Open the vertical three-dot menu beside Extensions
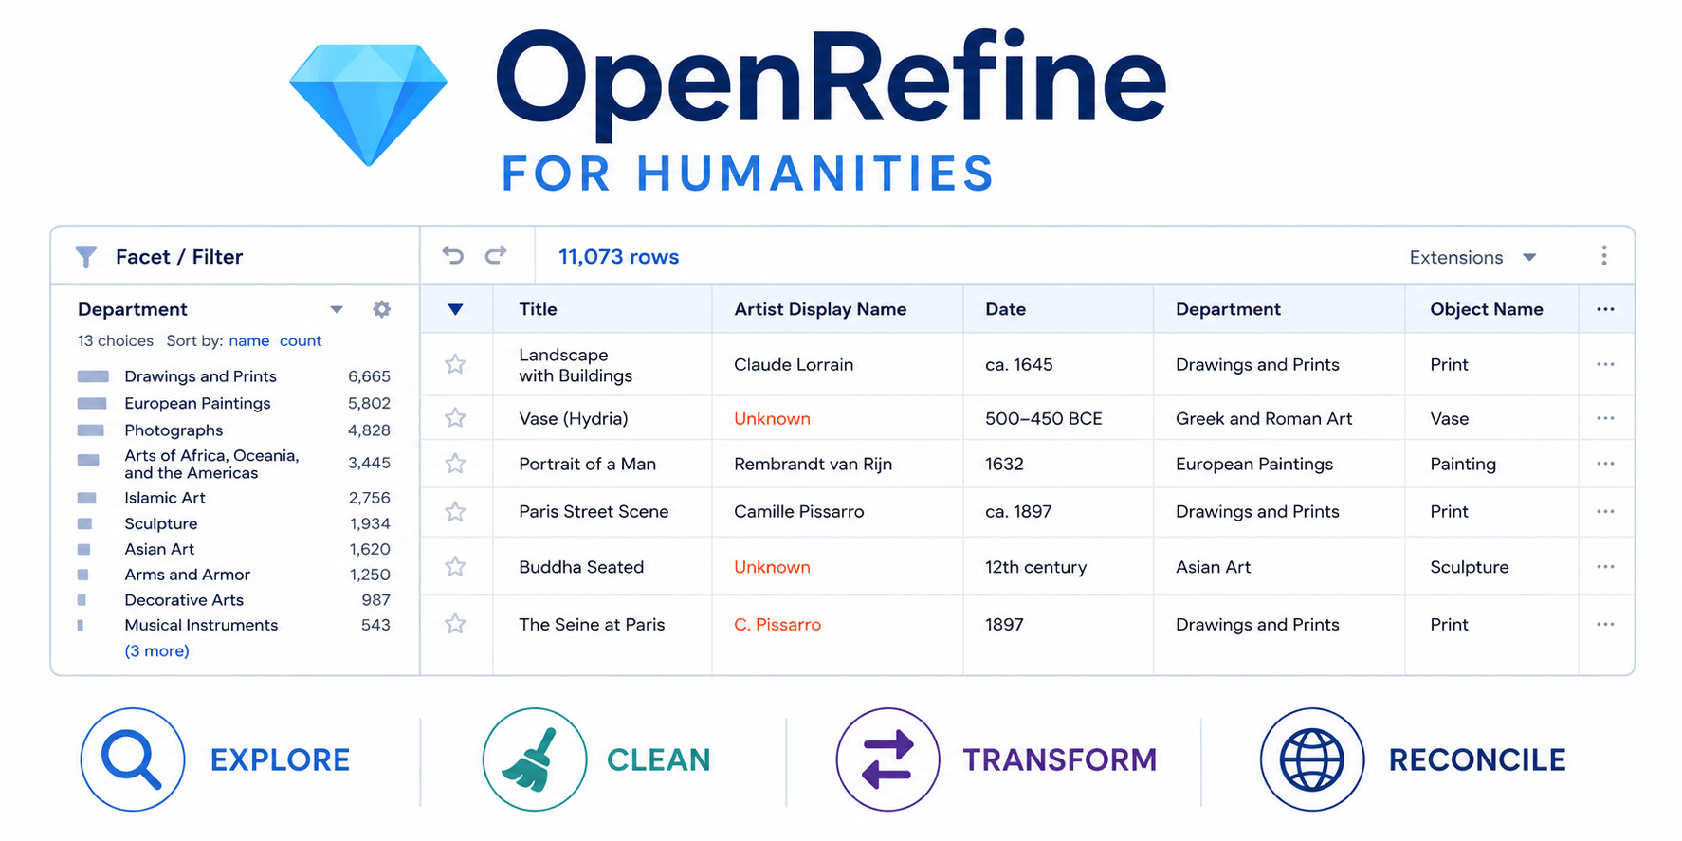 click(1604, 256)
